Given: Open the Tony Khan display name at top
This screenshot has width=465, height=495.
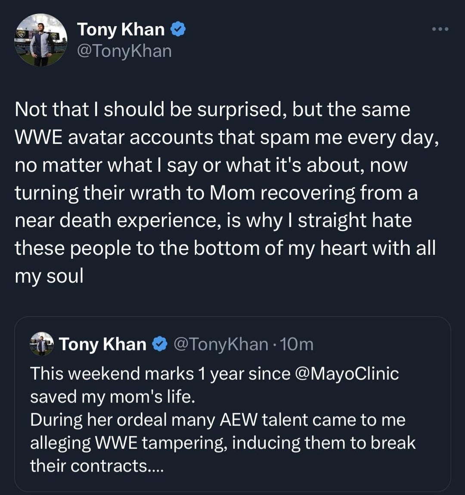Looking at the screenshot, I should pyautogui.click(x=121, y=29).
